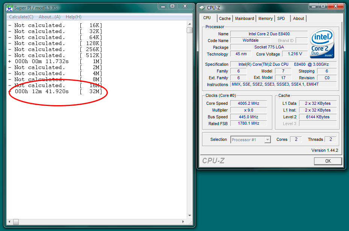Switch to the Cache tab in CPU-Z
Viewport: 349px width, 231px height.
coord(225,18)
